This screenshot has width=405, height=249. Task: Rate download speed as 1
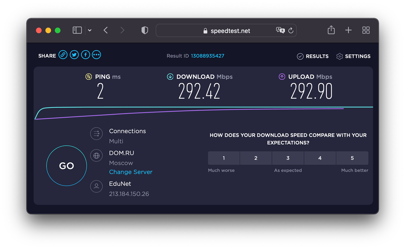pyautogui.click(x=224, y=158)
